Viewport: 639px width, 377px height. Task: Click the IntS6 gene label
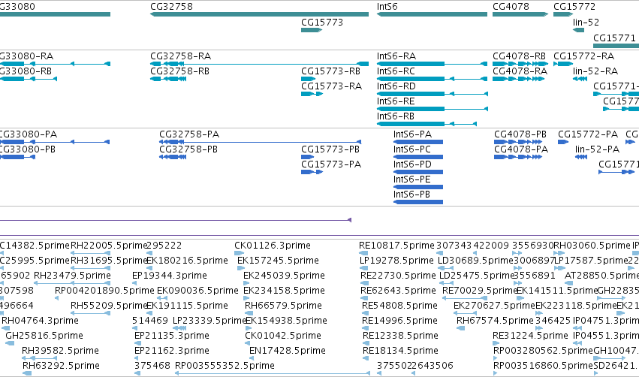387,7
